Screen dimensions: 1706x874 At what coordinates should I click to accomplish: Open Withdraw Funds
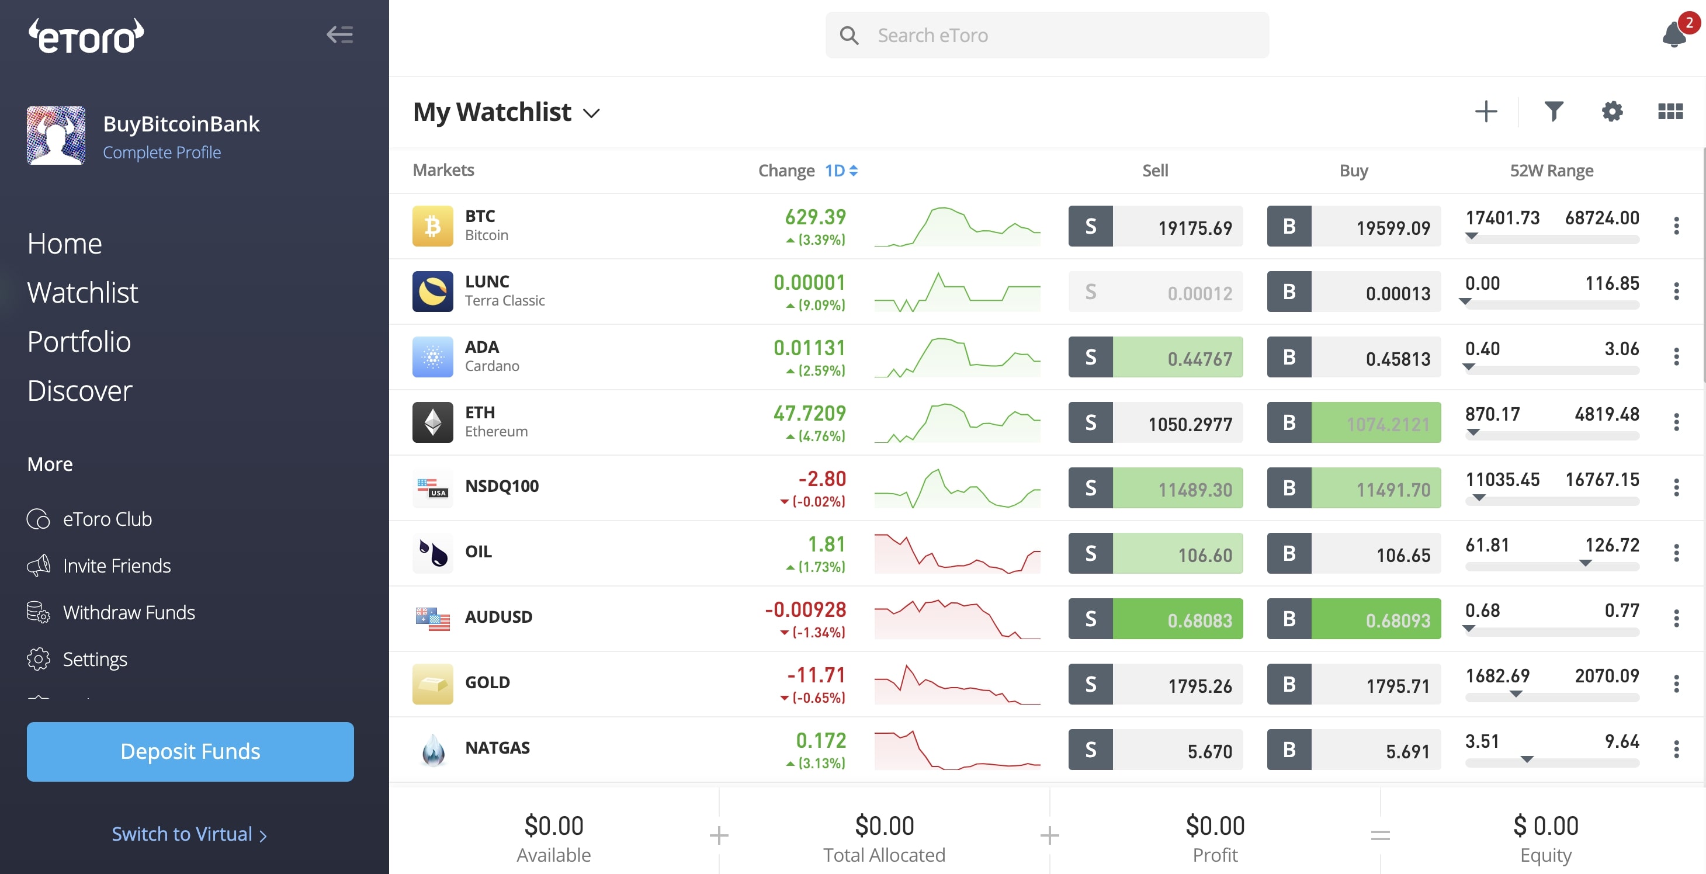(x=110, y=612)
